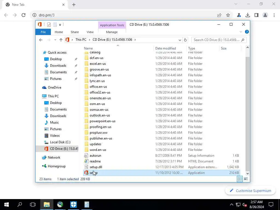
Task: Switch to Details view layout icon
Action: tap(240, 179)
